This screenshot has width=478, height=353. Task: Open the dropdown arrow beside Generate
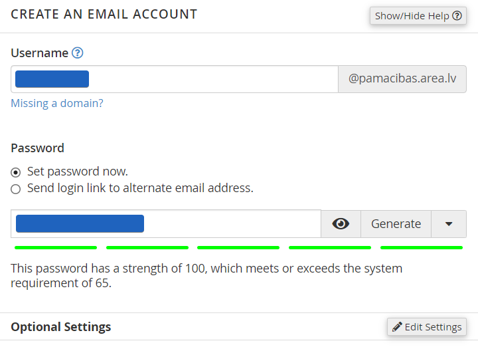pos(449,224)
